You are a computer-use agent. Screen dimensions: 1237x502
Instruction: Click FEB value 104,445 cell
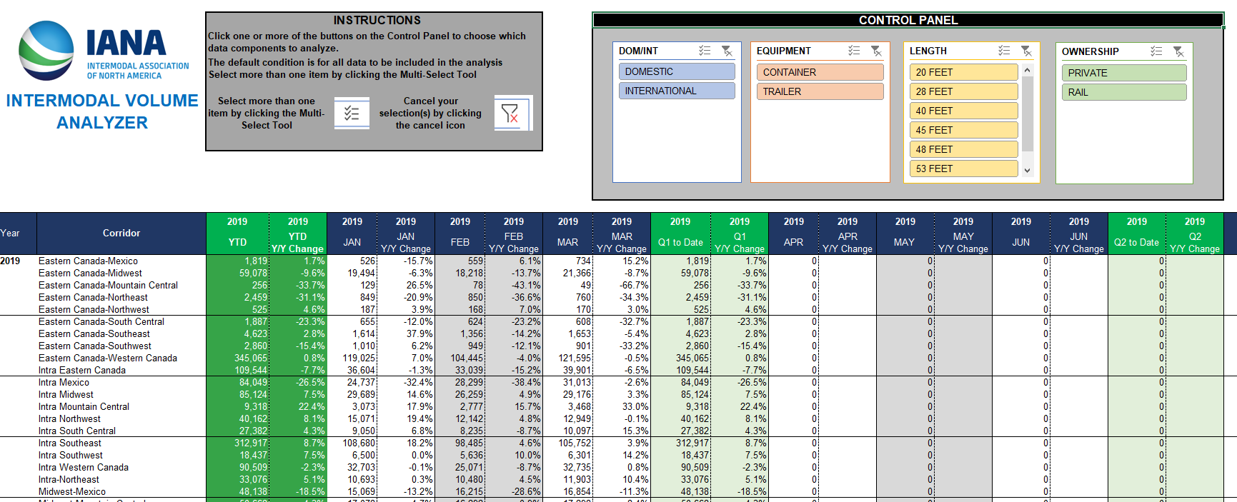[x=460, y=358]
